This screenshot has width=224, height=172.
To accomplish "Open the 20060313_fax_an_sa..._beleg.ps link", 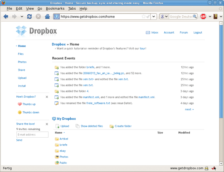I will (104, 73).
